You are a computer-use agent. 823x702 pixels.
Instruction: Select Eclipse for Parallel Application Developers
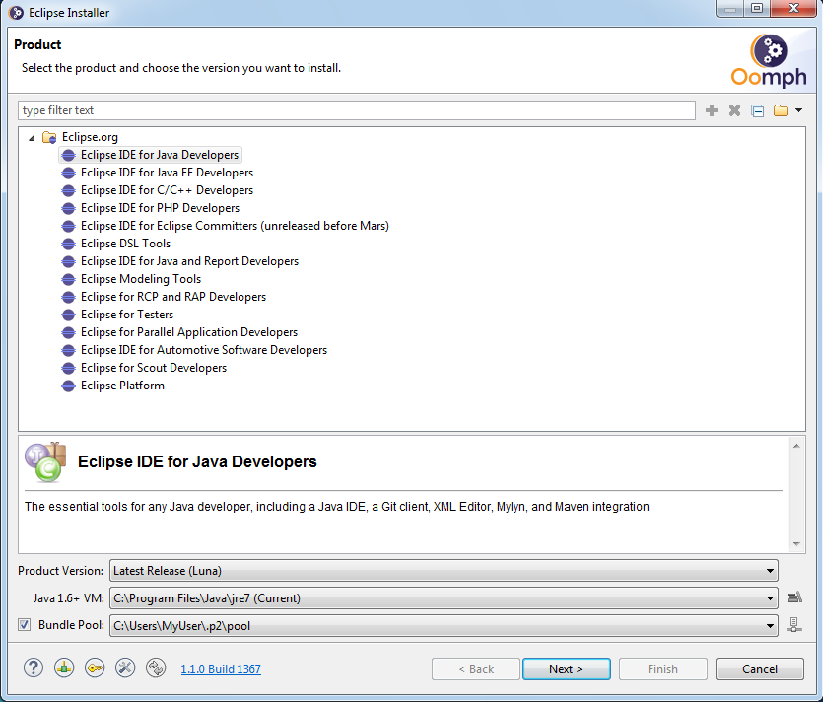tap(189, 332)
